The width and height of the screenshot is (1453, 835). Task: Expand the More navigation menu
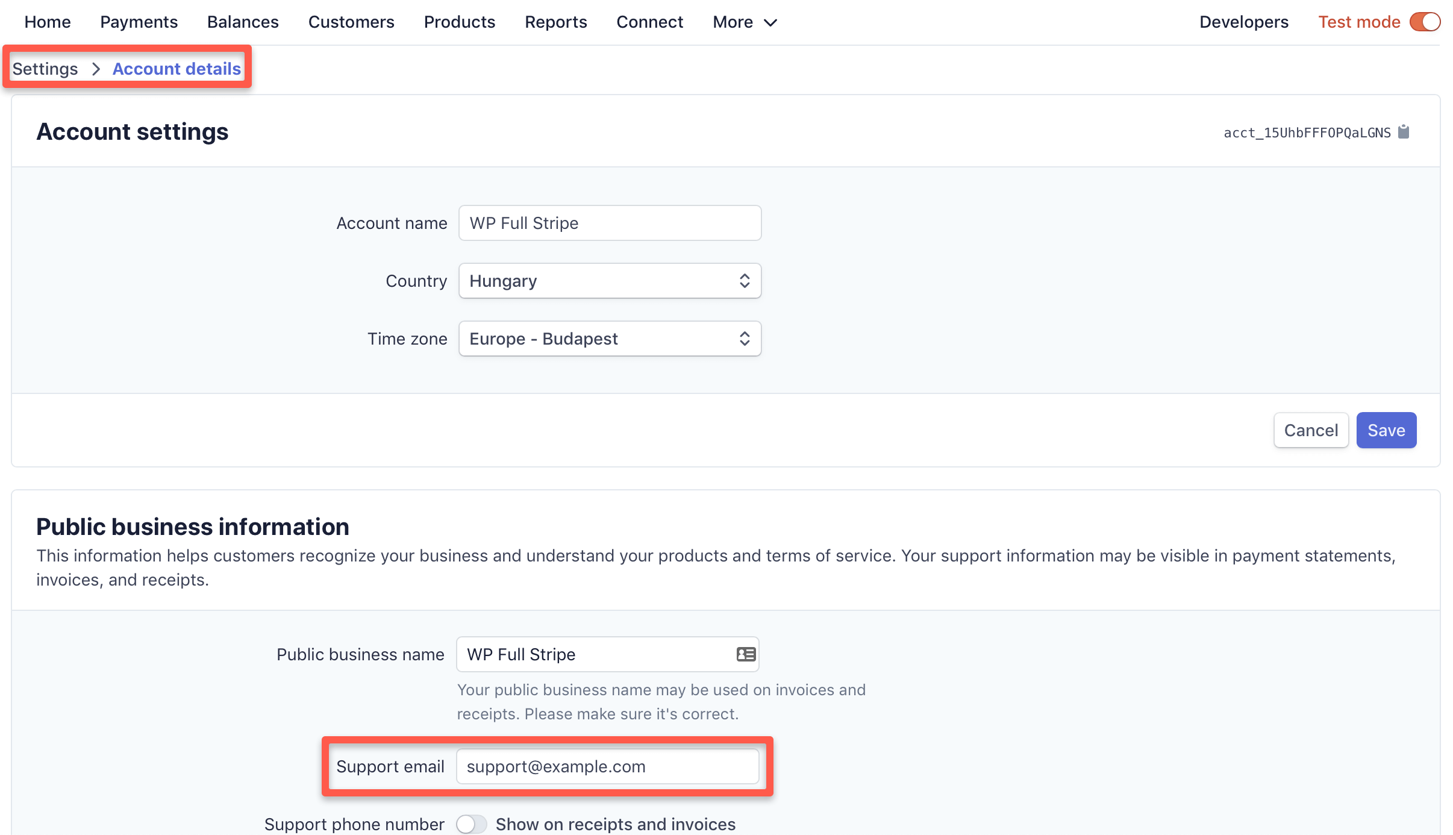tap(744, 22)
